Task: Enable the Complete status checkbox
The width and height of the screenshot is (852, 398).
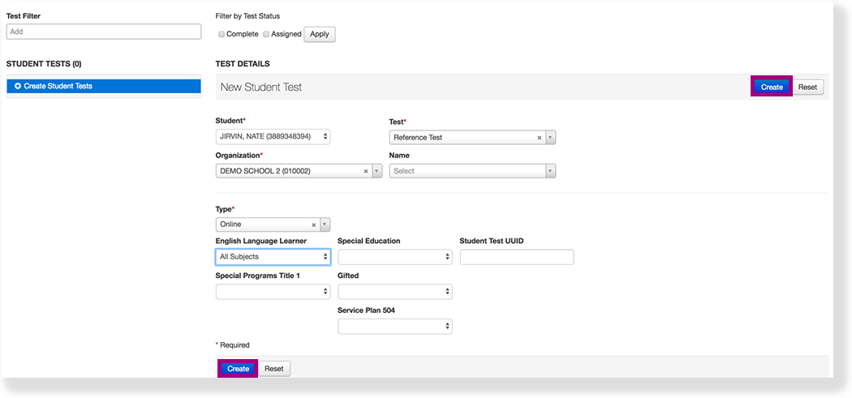Action: pyautogui.click(x=222, y=34)
